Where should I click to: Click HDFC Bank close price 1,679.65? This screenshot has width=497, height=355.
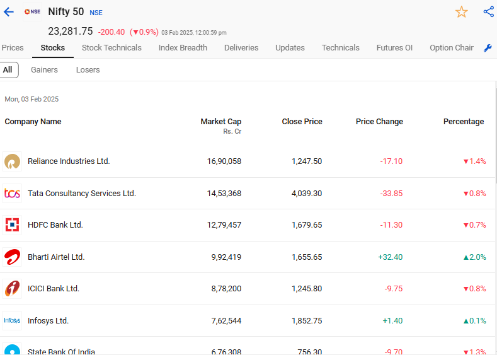[307, 225]
